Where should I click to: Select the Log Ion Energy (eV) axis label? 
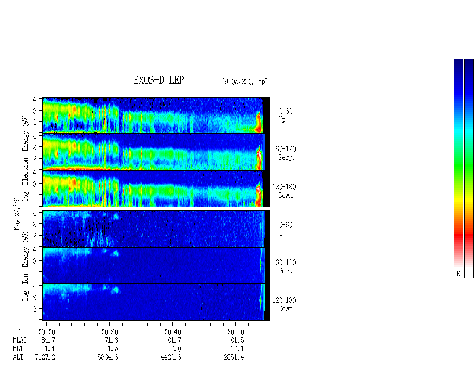25,266
